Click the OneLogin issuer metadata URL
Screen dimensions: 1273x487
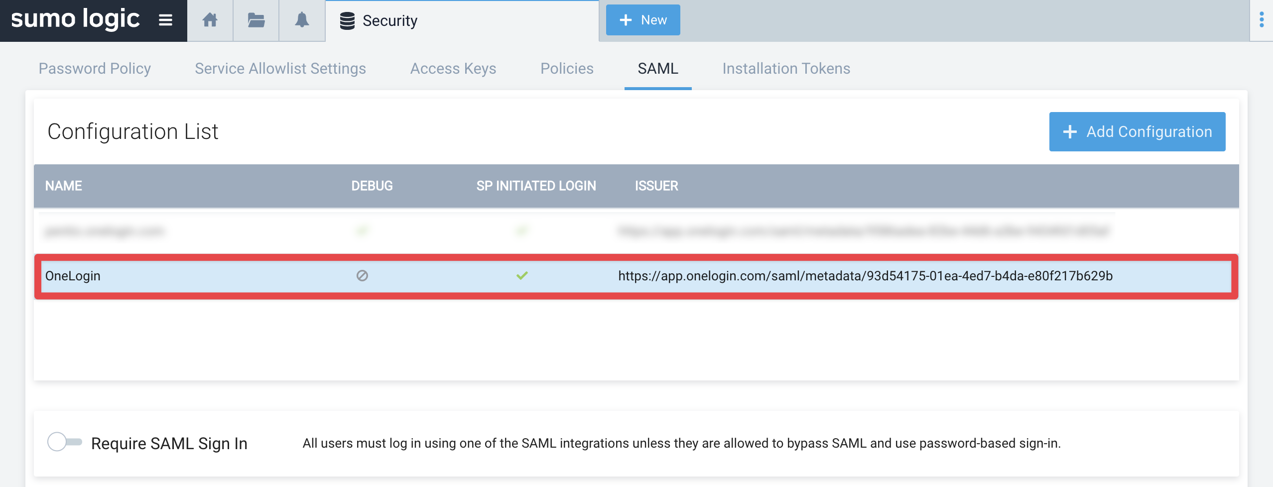click(x=865, y=276)
